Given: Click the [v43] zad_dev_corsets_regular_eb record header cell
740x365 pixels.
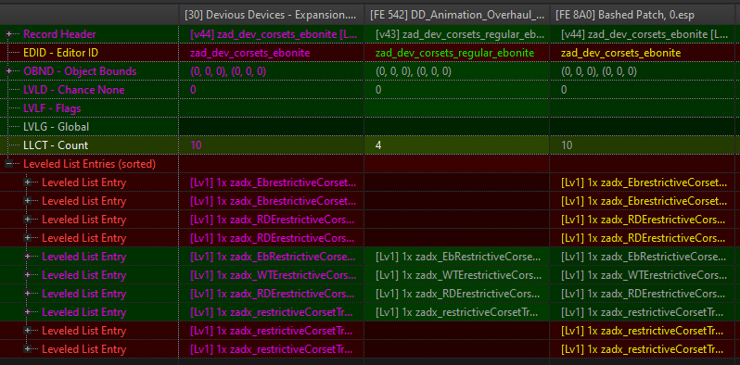Looking at the screenshot, I should pyautogui.click(x=460, y=34).
